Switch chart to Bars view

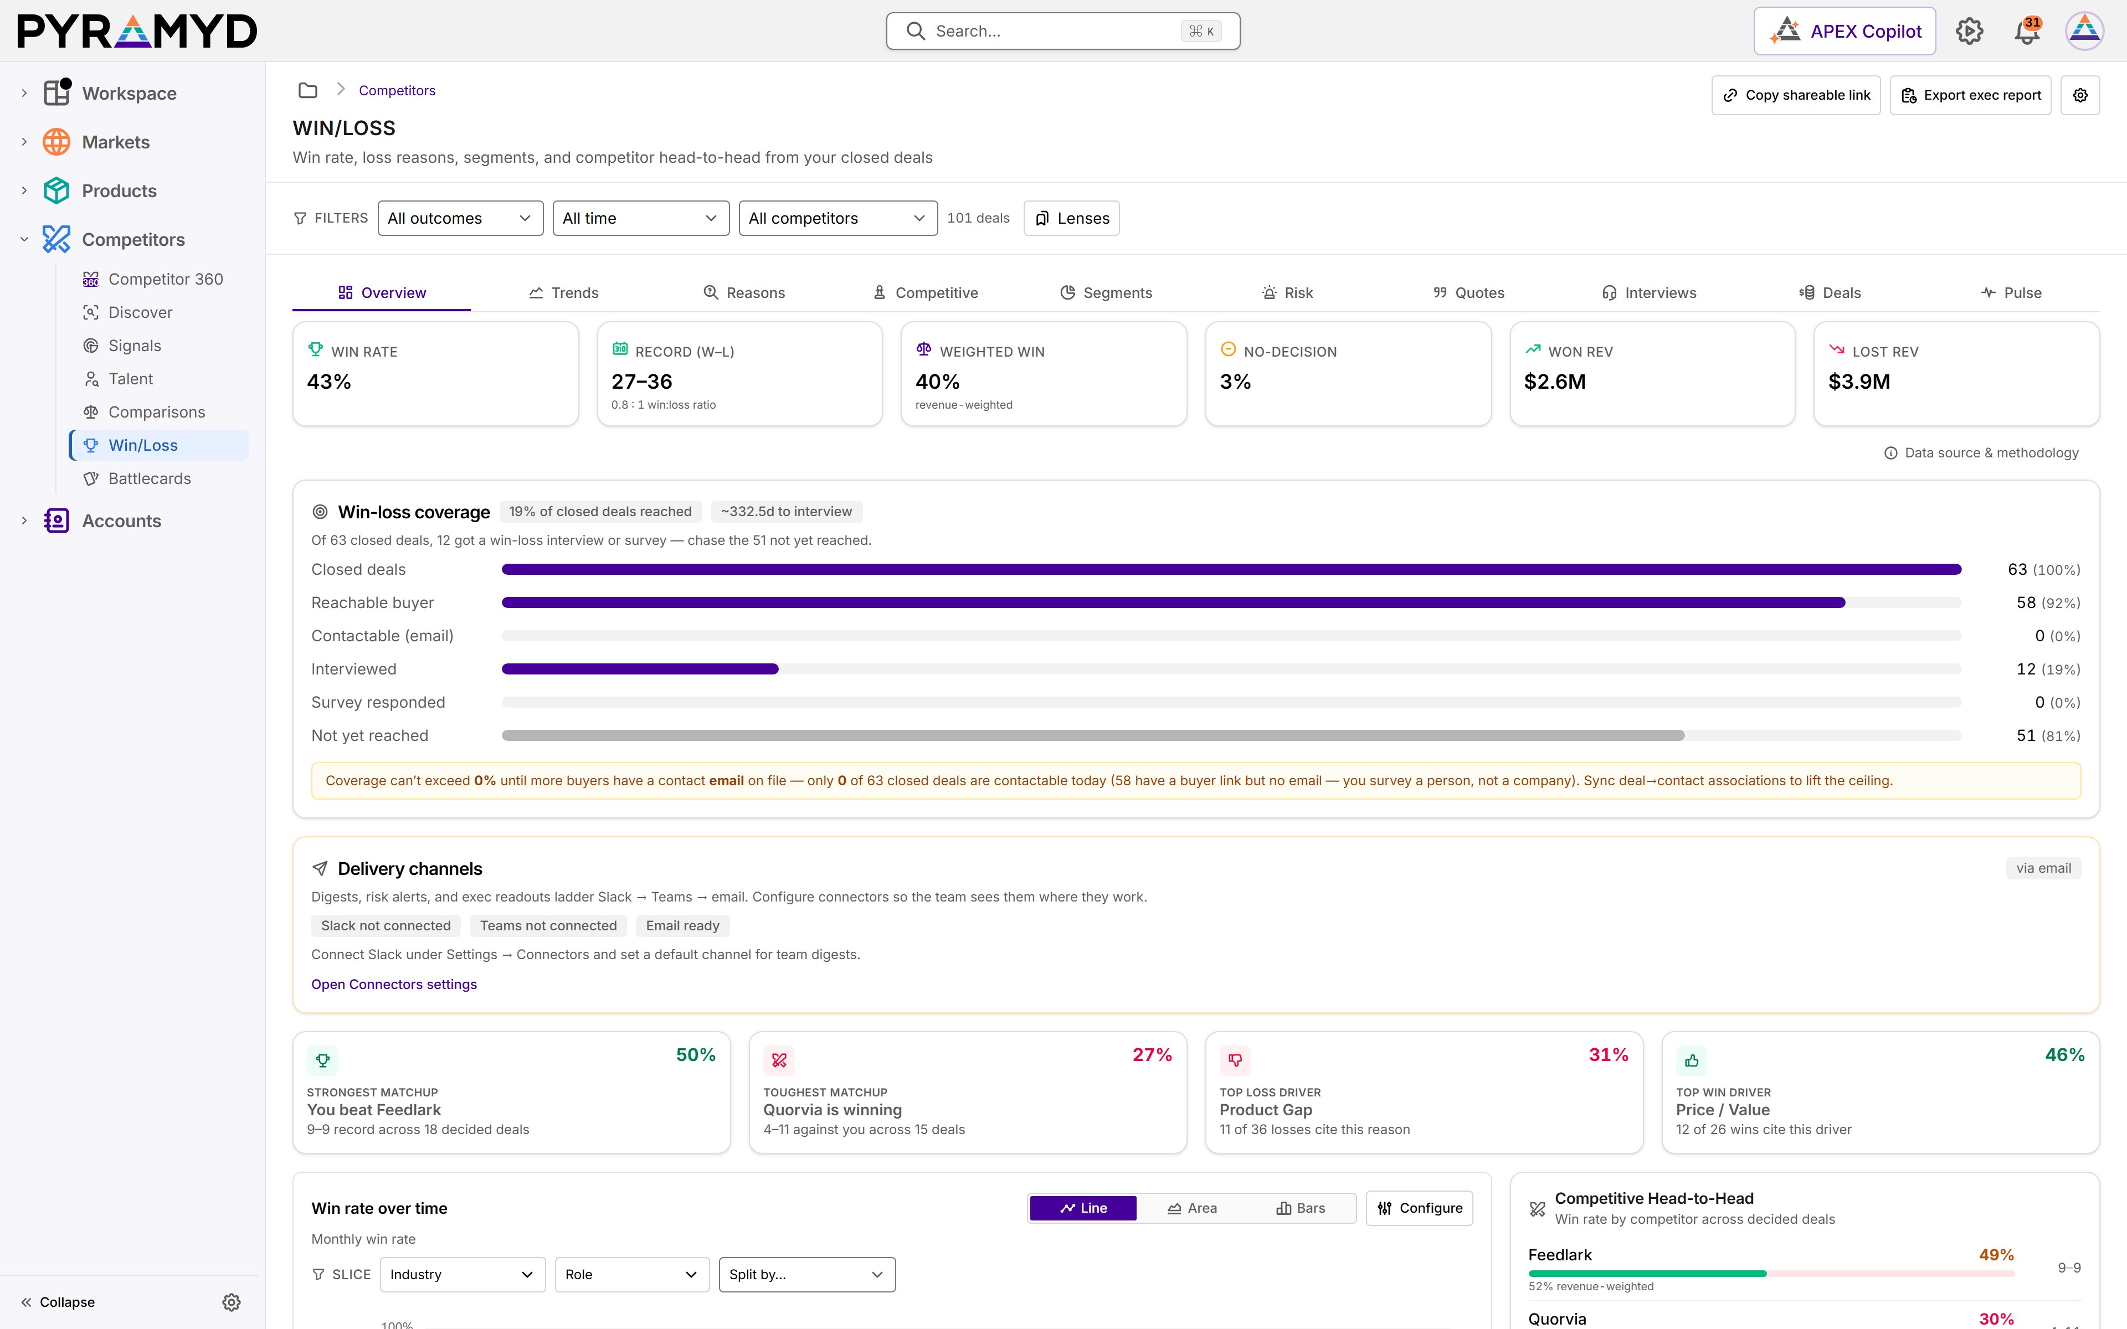pyautogui.click(x=1300, y=1208)
